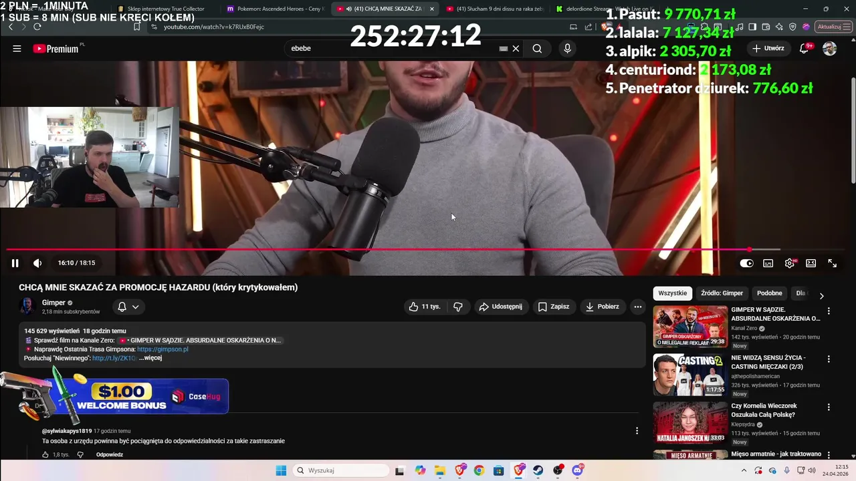The height and width of the screenshot is (481, 856).
Task: Click the Aktualizuj browser update button
Action: [x=833, y=27]
